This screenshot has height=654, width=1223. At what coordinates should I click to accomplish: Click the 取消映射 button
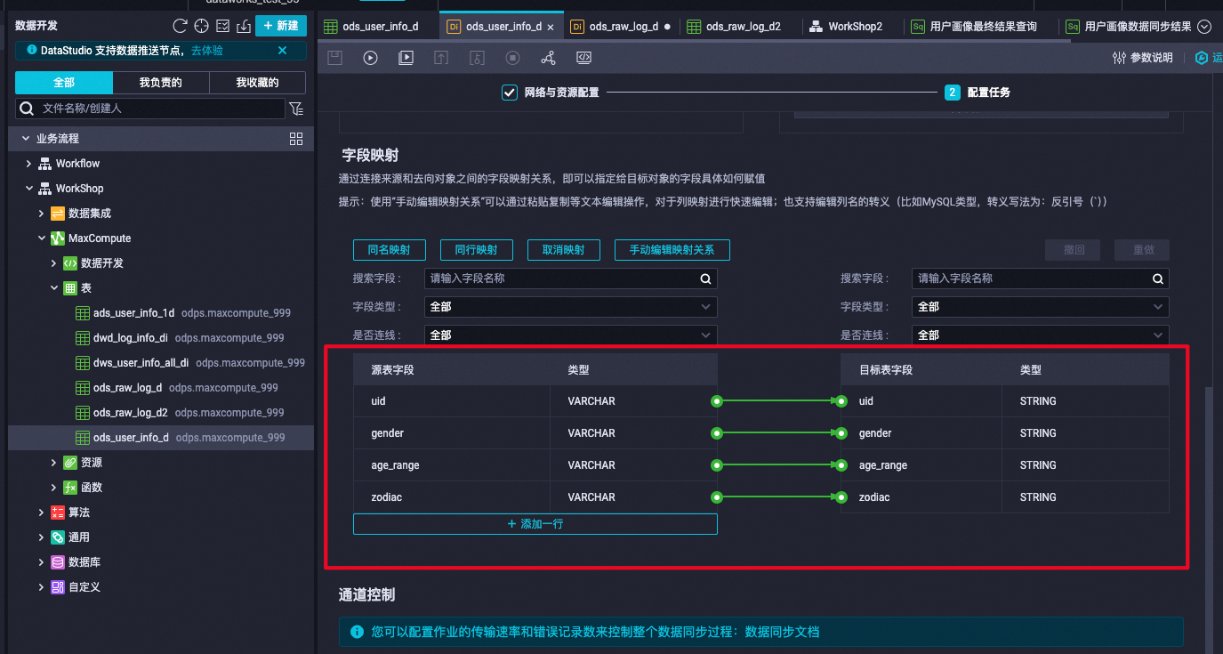(x=563, y=250)
